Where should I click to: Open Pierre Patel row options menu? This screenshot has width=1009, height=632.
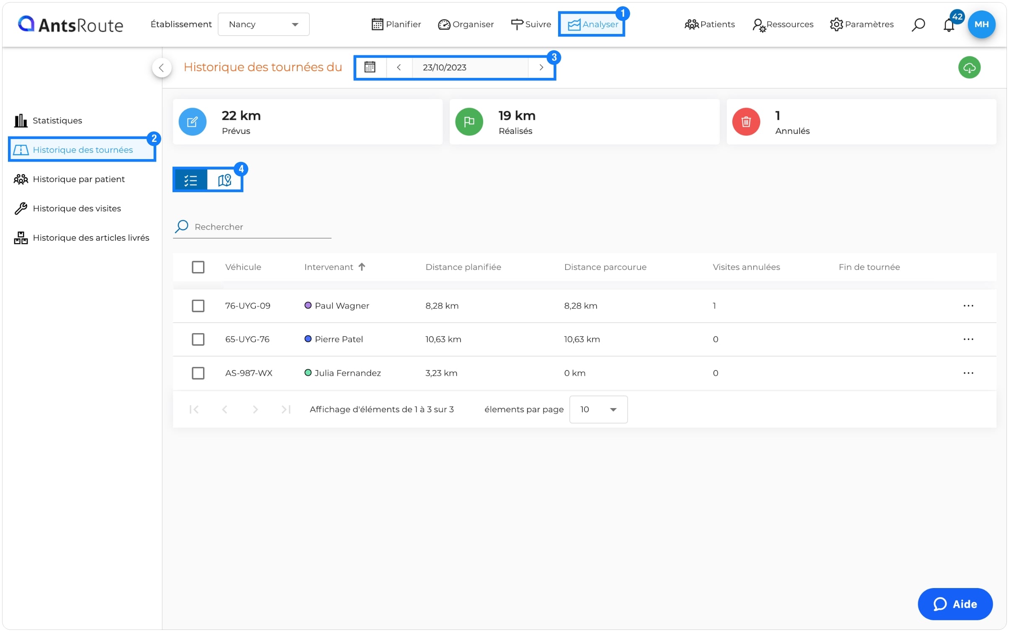[x=968, y=339]
